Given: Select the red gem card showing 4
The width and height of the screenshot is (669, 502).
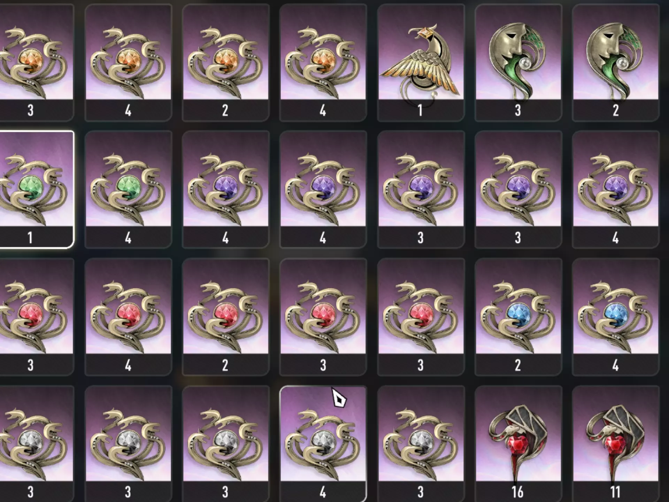Looking at the screenshot, I should coord(128,317).
